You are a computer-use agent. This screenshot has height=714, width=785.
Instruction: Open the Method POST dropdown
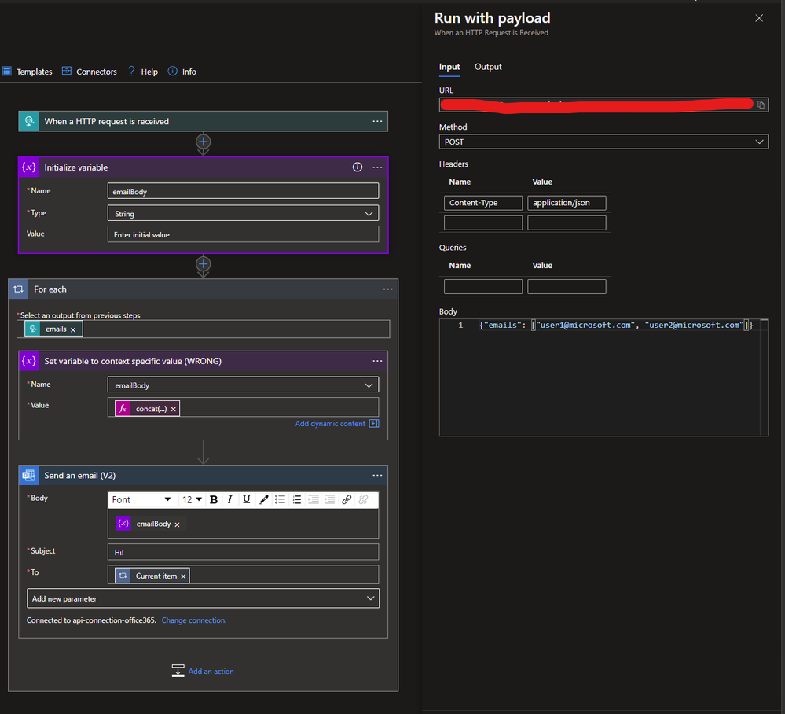tap(603, 142)
